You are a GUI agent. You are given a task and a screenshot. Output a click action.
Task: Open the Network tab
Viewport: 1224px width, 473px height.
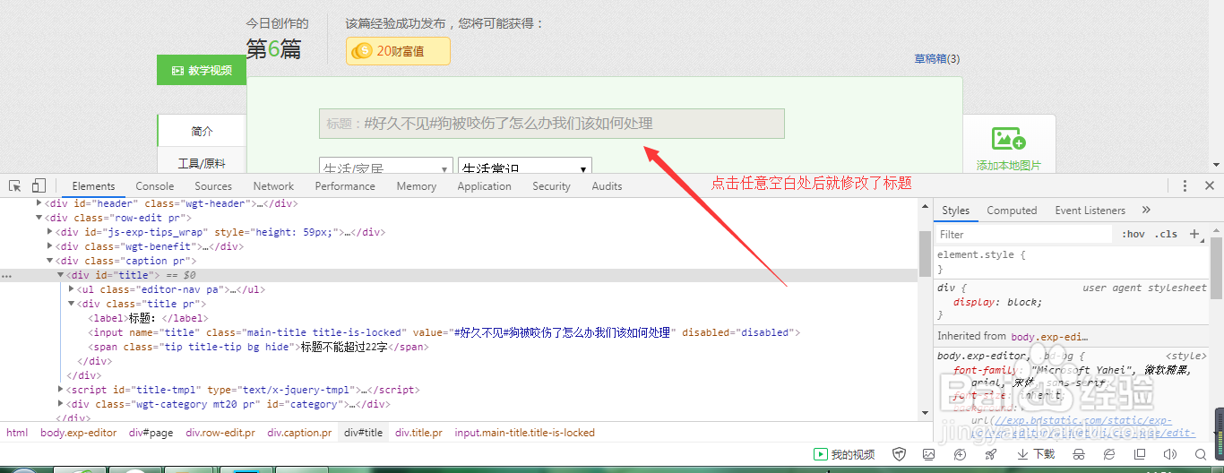click(273, 185)
